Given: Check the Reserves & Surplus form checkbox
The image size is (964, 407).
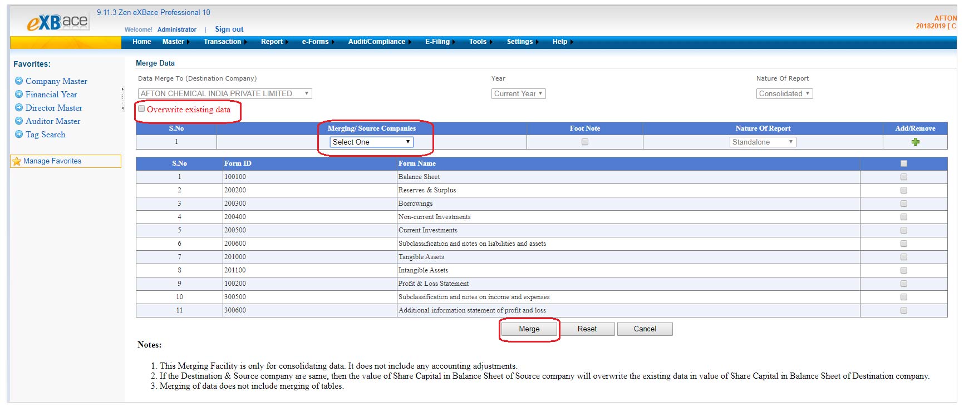Looking at the screenshot, I should click(x=903, y=190).
